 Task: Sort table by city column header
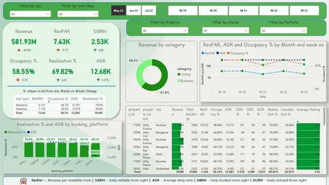point(158,109)
